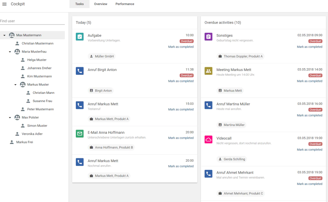The image size is (328, 202).
Task: Open the Gerda Schilling contact chip
Action: point(232,159)
